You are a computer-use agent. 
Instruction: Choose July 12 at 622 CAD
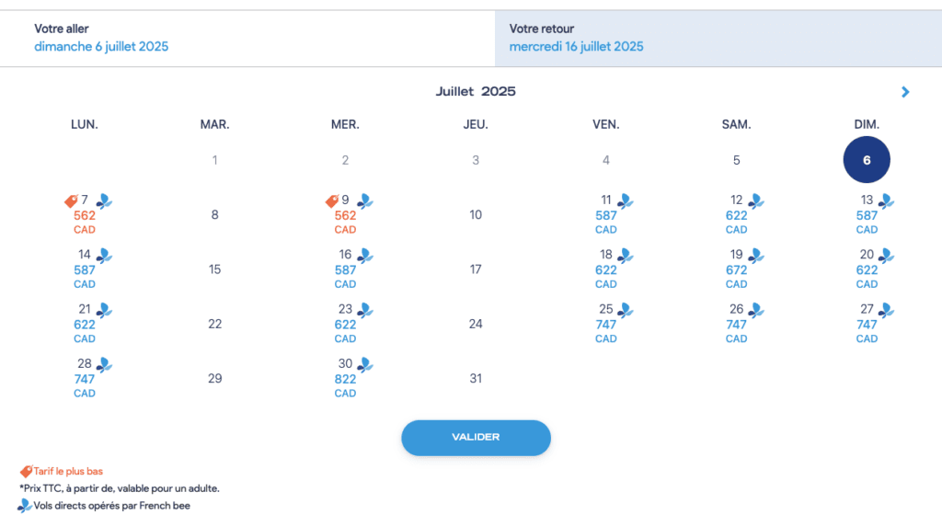point(736,215)
